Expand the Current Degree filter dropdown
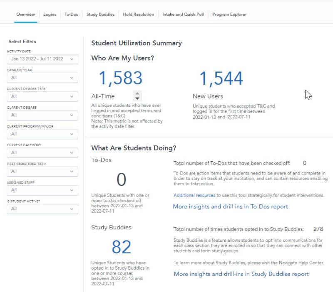Image resolution: width=333 pixels, height=292 pixels. [x=42, y=115]
